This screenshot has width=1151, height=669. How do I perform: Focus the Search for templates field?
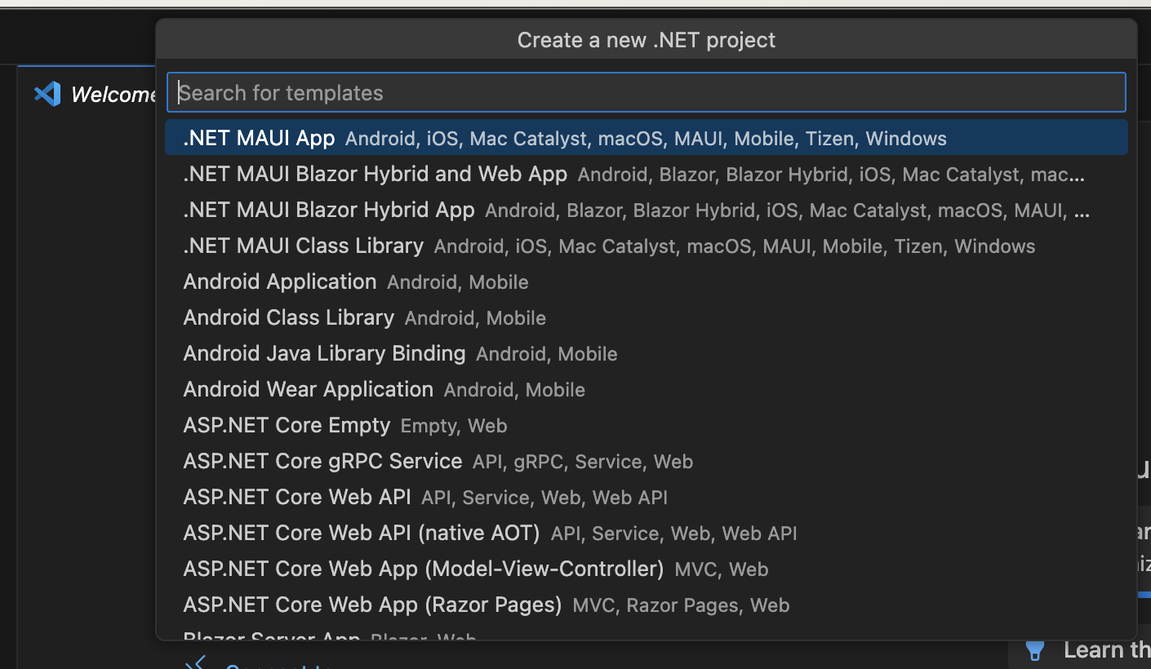click(647, 92)
